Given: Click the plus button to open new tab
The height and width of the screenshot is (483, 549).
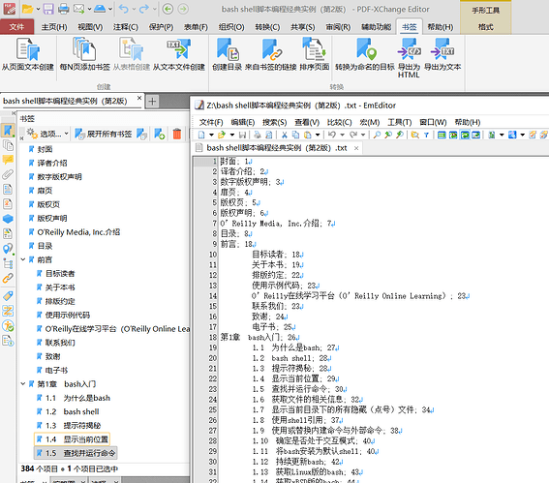Looking at the screenshot, I should [x=152, y=102].
